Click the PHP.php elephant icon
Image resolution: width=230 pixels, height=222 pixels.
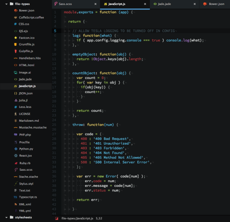pyautogui.click(x=15, y=135)
